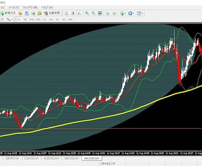Expand the periods dropdown arrow
This screenshot has width=202, height=166.
coord(134,14)
